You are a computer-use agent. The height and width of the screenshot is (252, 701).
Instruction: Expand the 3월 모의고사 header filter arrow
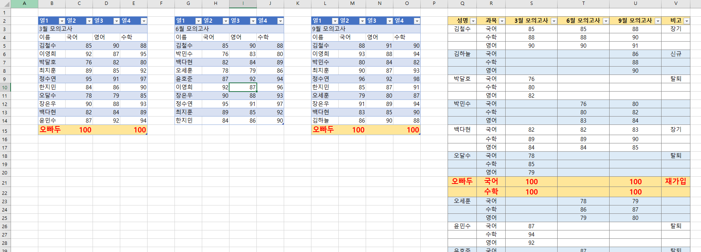(554, 21)
